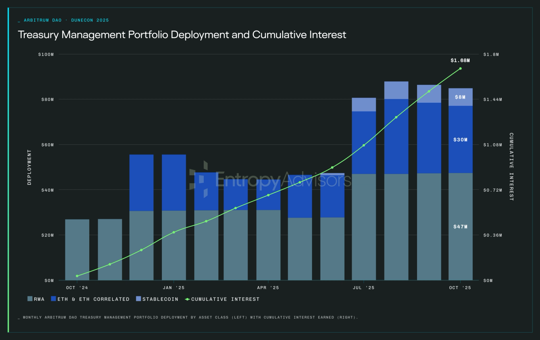Click the $1.68M cumulative interest data label
The height and width of the screenshot is (340, 540).
460,60
